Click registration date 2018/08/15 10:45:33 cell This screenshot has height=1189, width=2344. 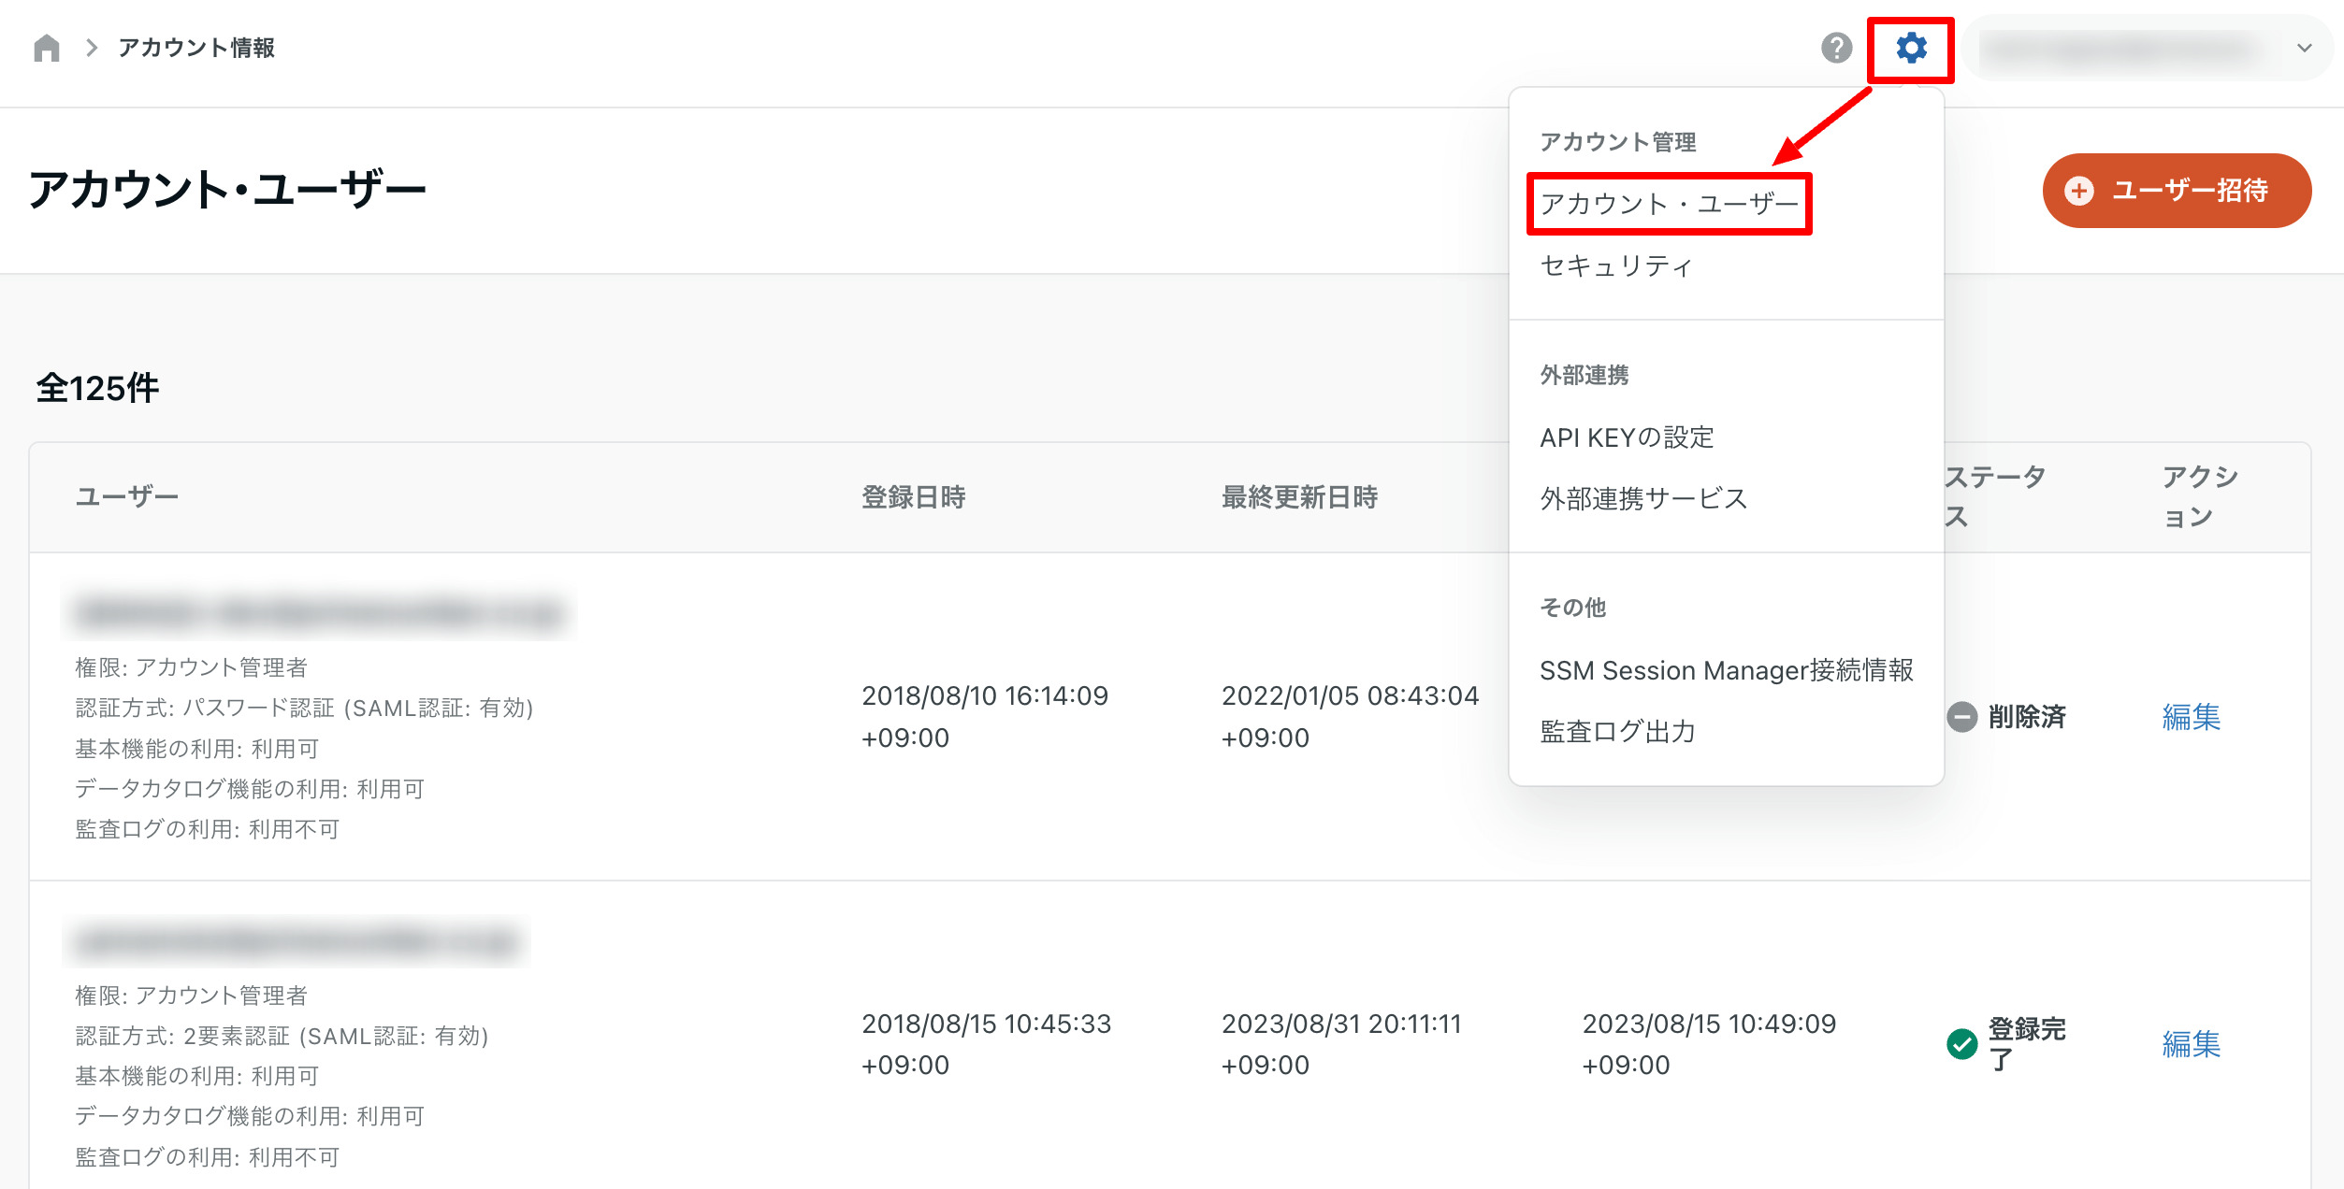pyautogui.click(x=986, y=1044)
